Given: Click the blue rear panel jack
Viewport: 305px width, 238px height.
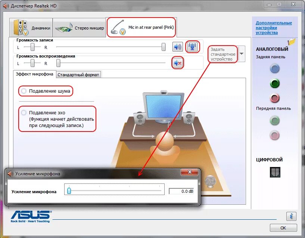Looking at the screenshot, I should coord(275,68).
